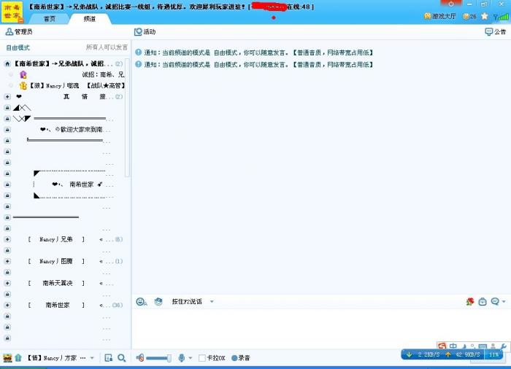
Task: Open Sogou settings with the wrench icon
Action: click(x=503, y=346)
